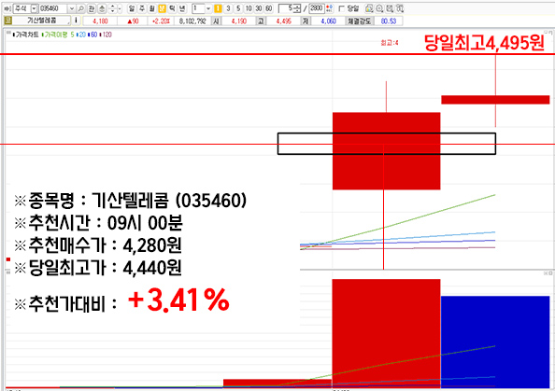Click the last toolbar icon on right
The image size is (555, 391).
(400, 8)
